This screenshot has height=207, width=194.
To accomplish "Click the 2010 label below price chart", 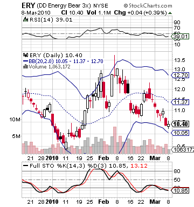I will click(52, 158).
